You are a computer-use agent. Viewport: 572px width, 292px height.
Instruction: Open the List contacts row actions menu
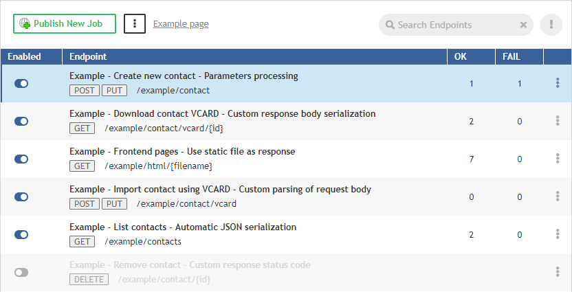(558, 234)
